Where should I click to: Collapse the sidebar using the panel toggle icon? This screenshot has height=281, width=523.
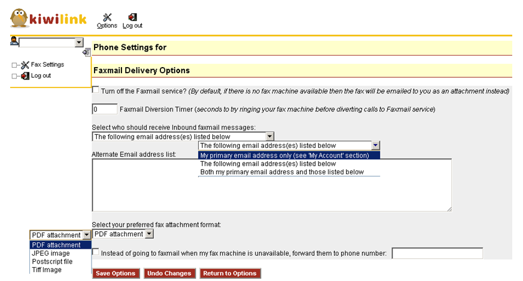[x=87, y=52]
